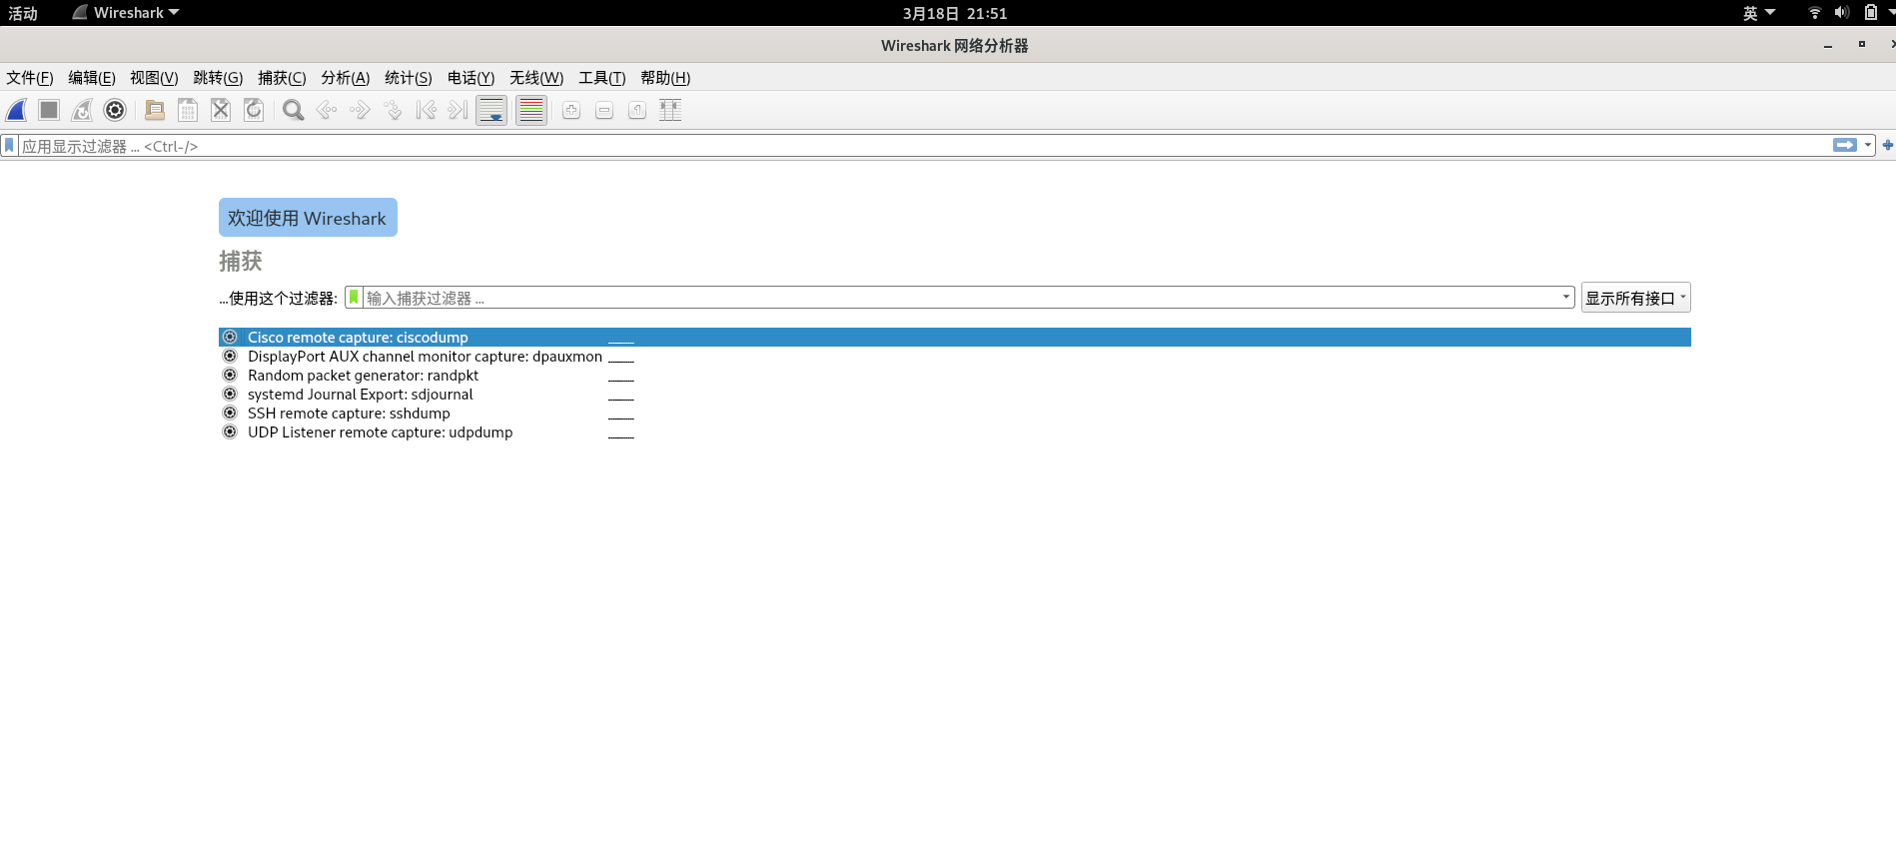Open Find Packet magnifier icon
Screen dimensions: 1896x849
point(293,110)
